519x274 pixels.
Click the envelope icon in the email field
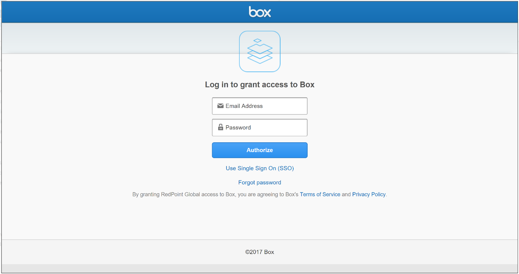coord(220,106)
